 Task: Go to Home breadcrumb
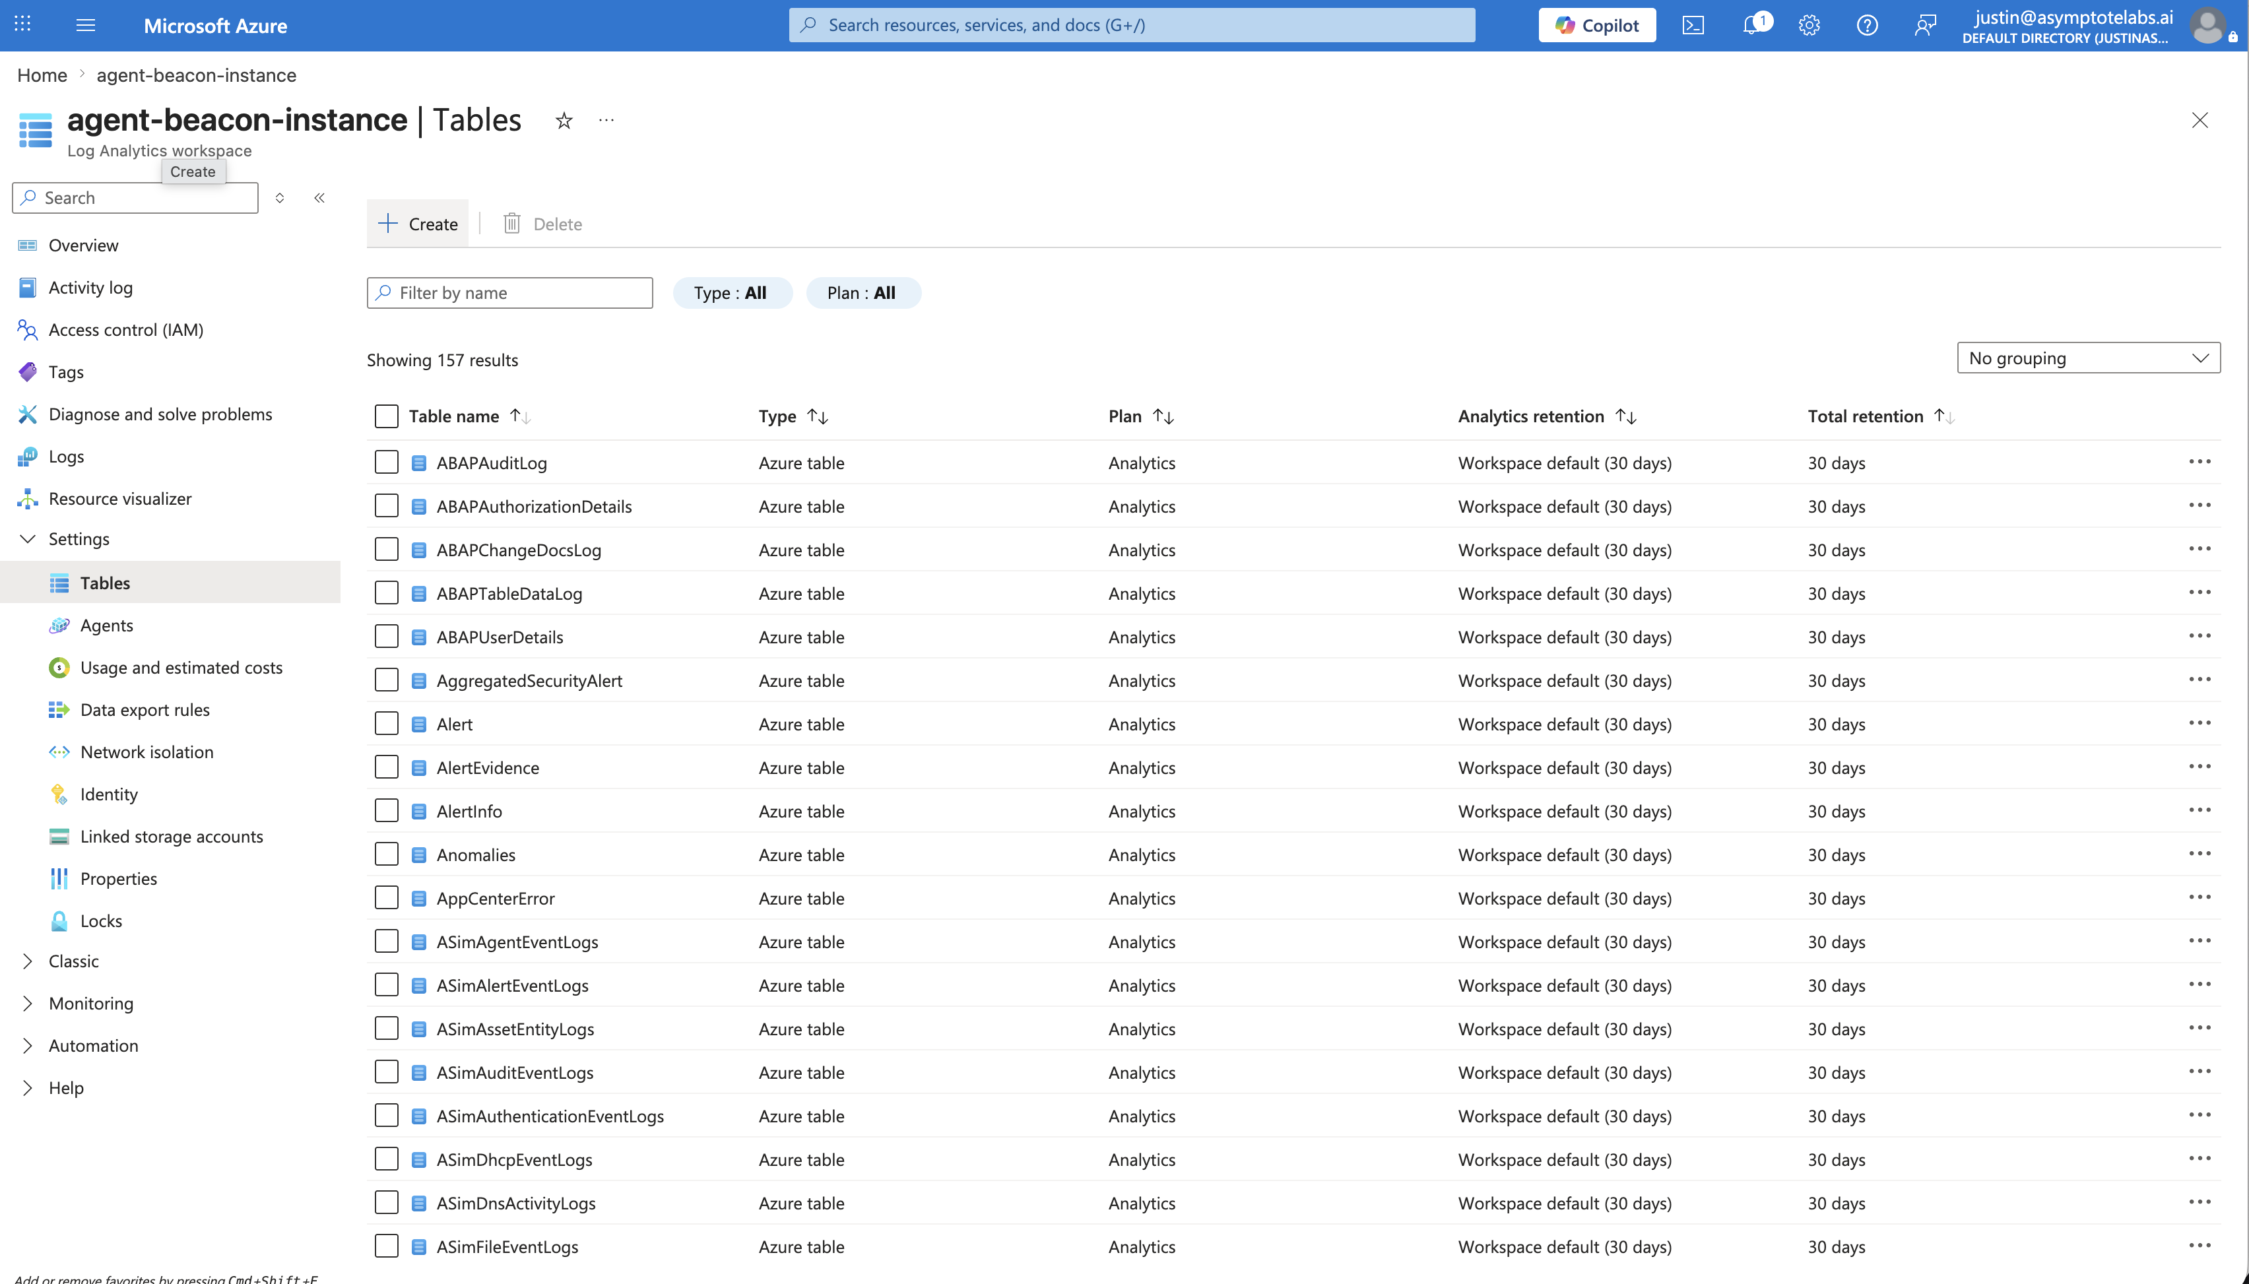(x=42, y=75)
